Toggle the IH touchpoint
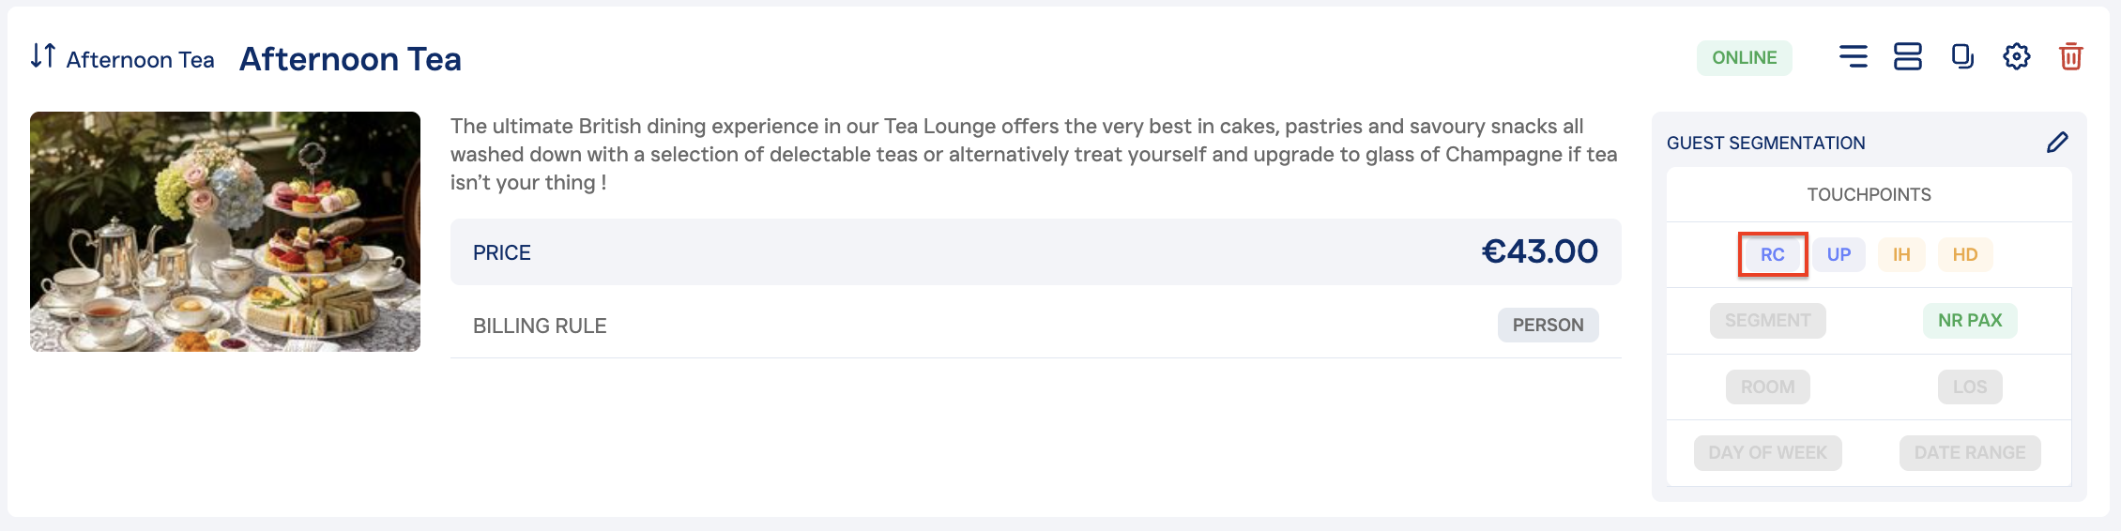The height and width of the screenshot is (531, 2121). pos(1901,254)
